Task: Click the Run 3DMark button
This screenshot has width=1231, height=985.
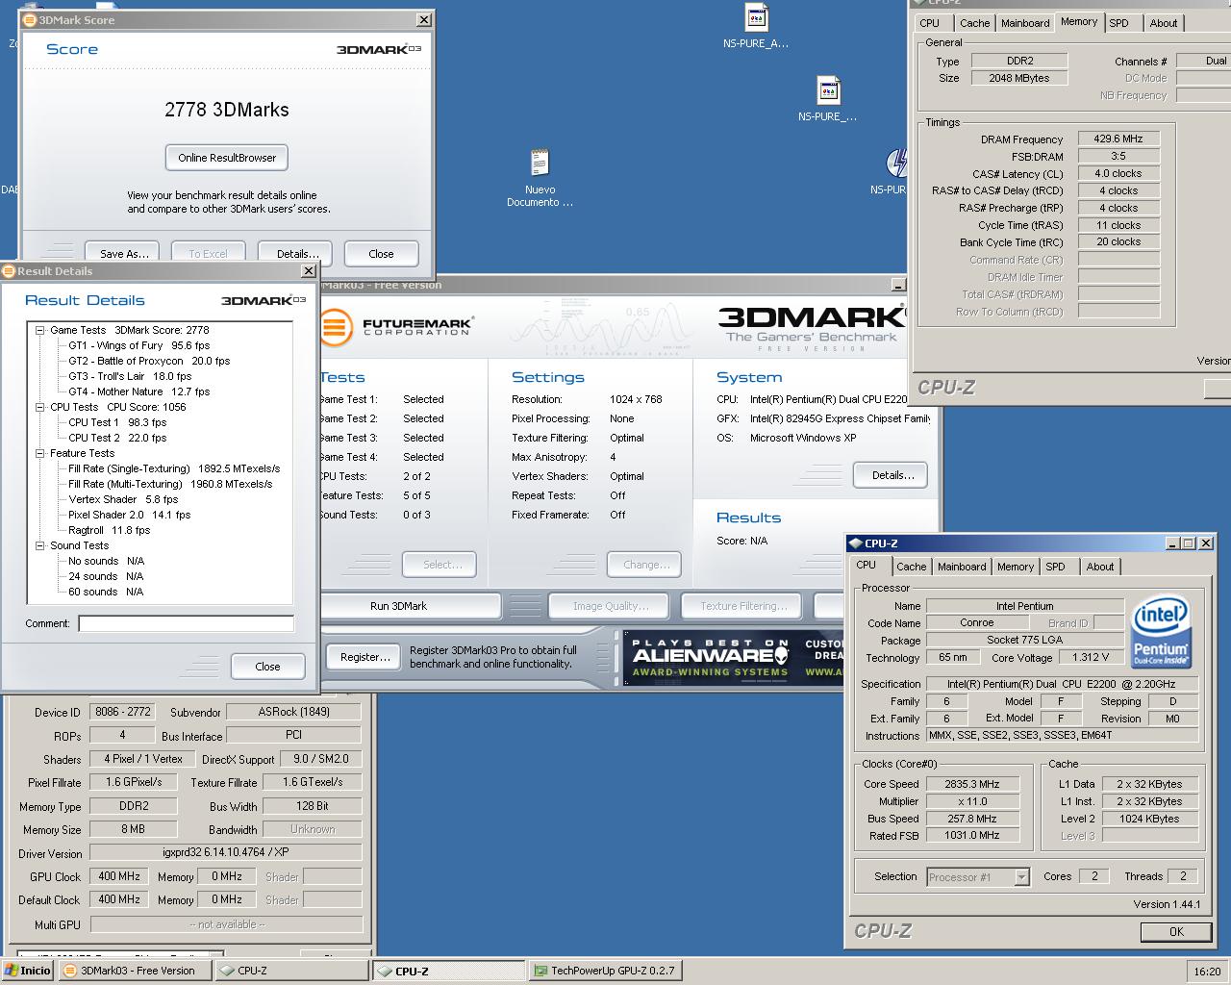Action: tap(410, 606)
